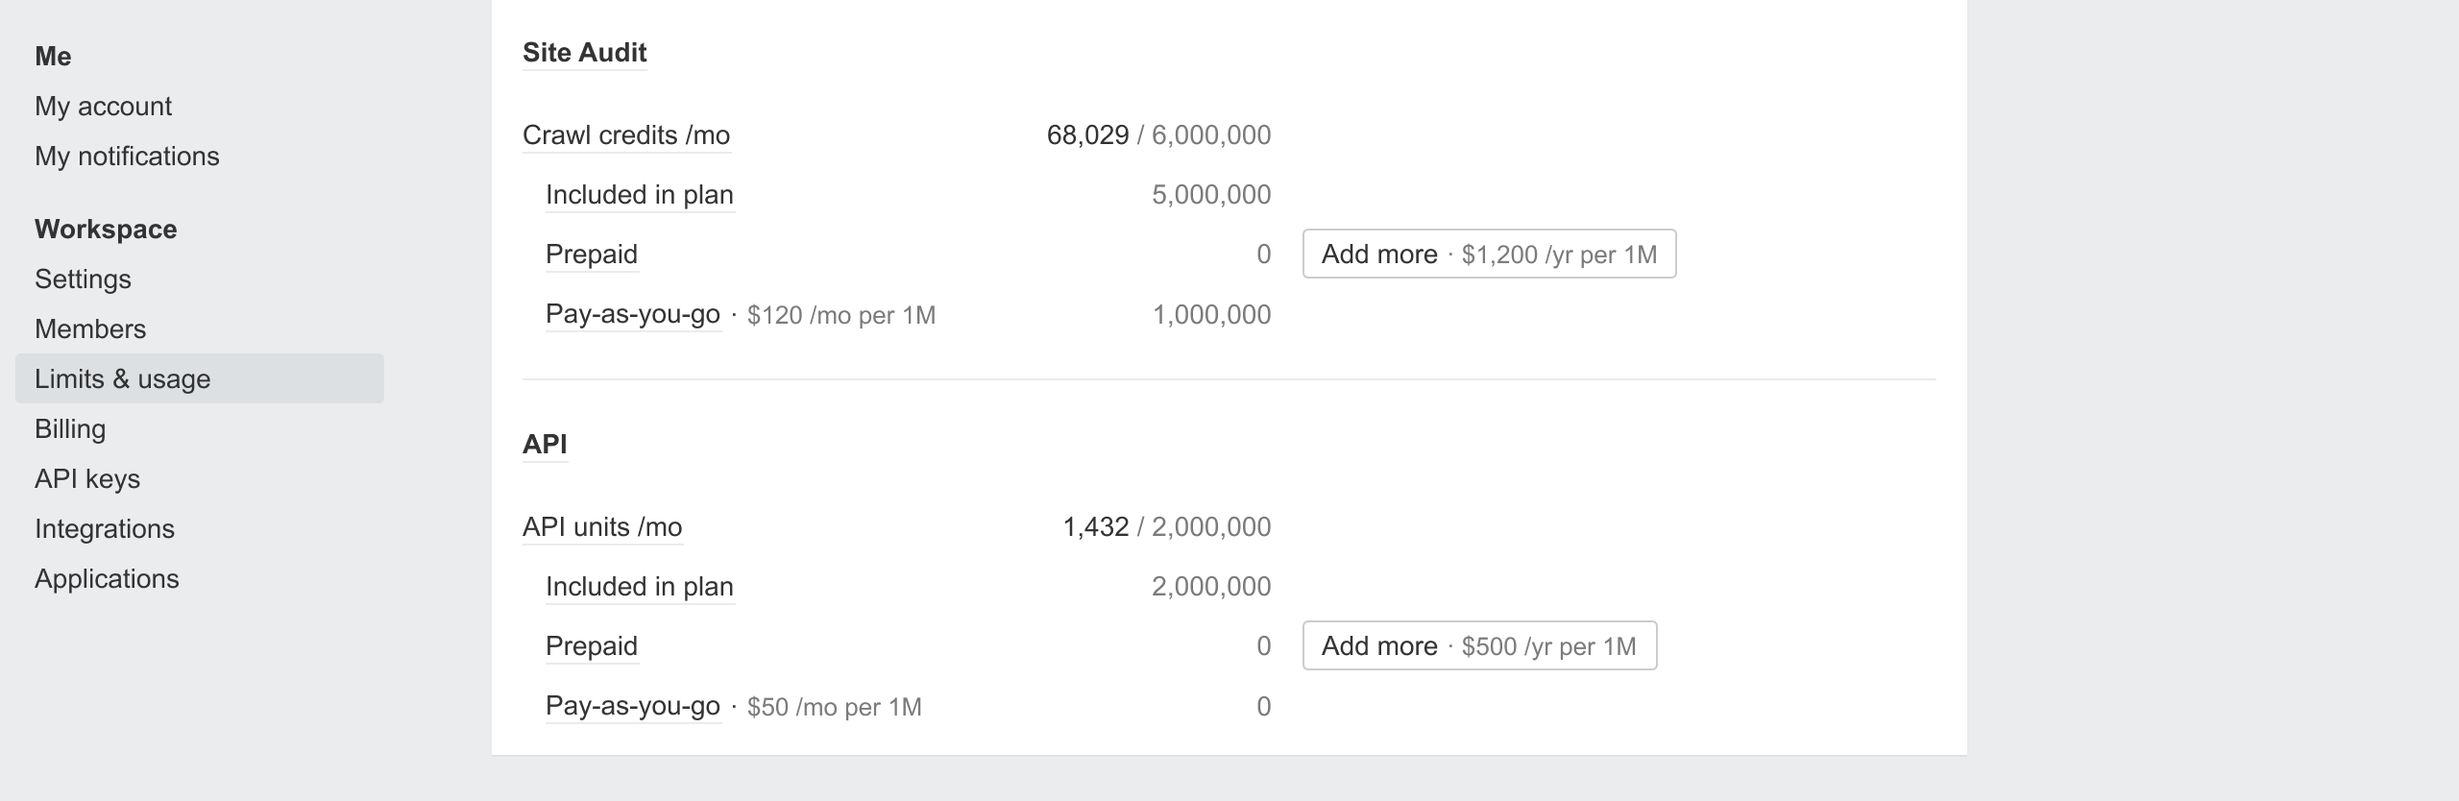Open Applications in sidebar

[107, 578]
